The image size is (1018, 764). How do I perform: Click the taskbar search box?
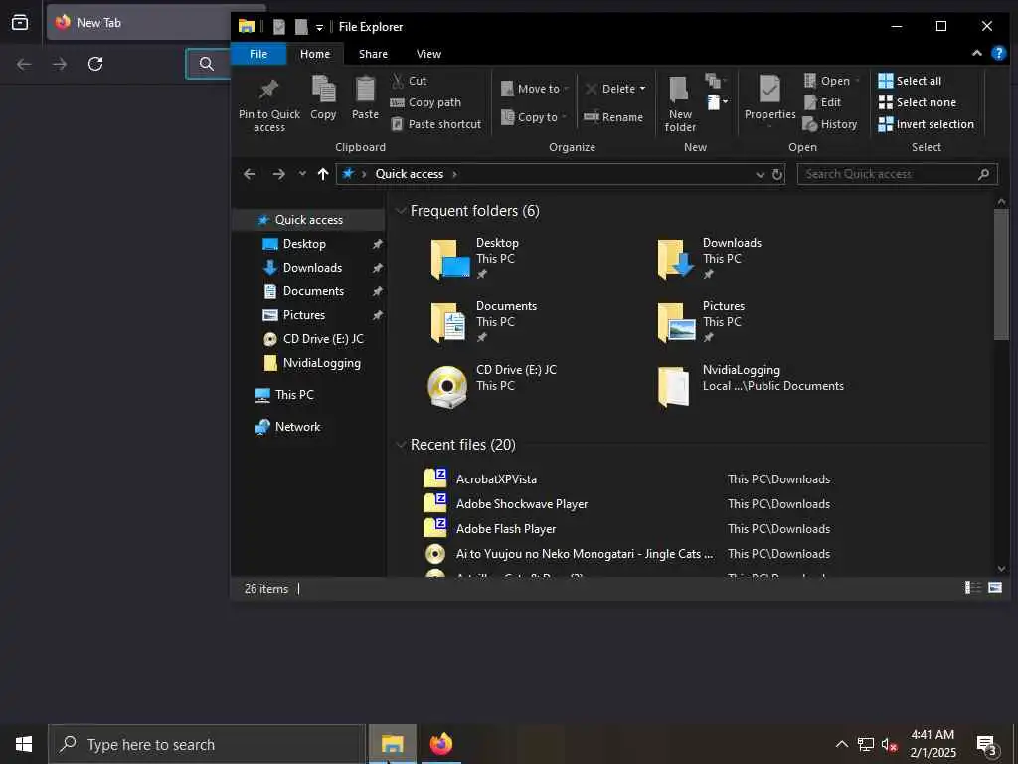click(207, 744)
